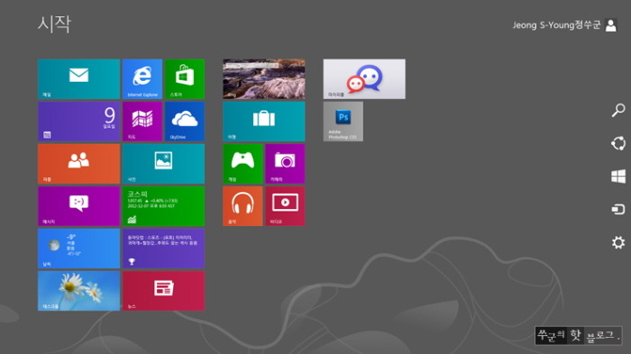This screenshot has height=354, width=631.
Task: Open the Desktop tile with daisies
Action: coord(79,291)
